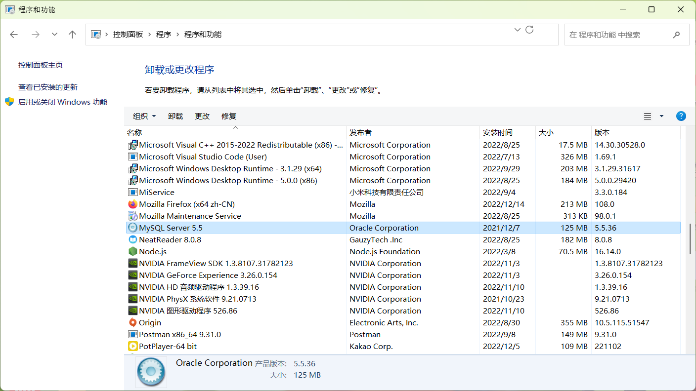Click the 2021/10/23 install date cell
Viewport: 696px width, 391px height.
tap(503, 299)
